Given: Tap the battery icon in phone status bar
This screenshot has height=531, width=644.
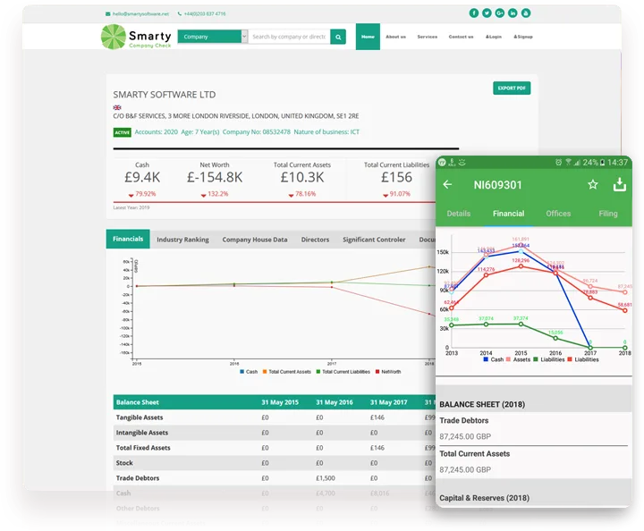Looking at the screenshot, I should point(602,163).
